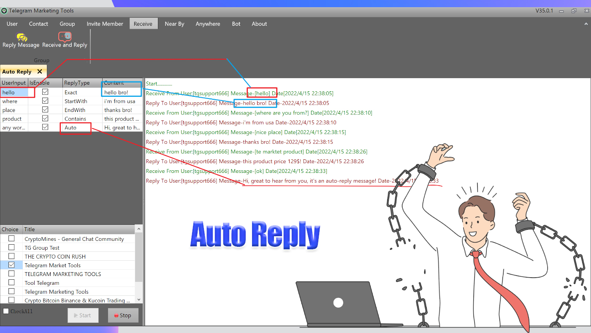Open the Bot menu
The image size is (591, 333).
236,24
